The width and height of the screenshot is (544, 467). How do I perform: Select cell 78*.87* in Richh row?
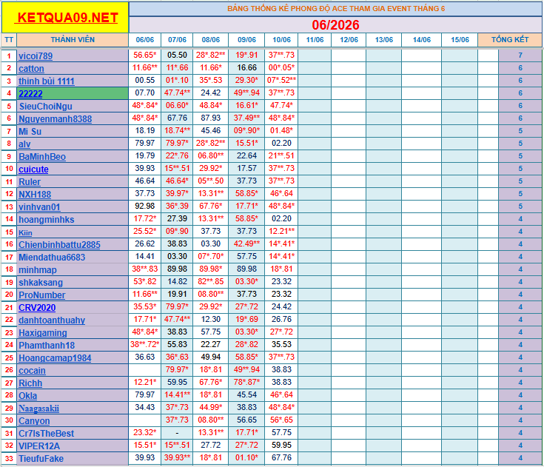(246, 382)
